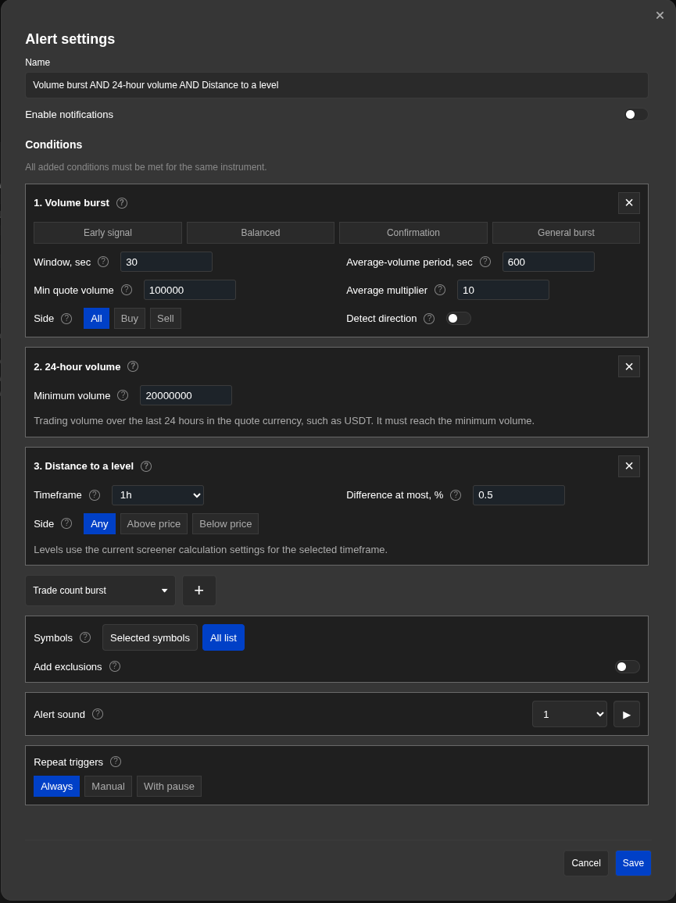Save the alert settings
Screen dimensions: 676x903
coord(633,862)
